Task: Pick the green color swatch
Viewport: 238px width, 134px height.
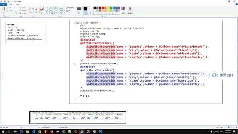Action: [x=111, y=7]
